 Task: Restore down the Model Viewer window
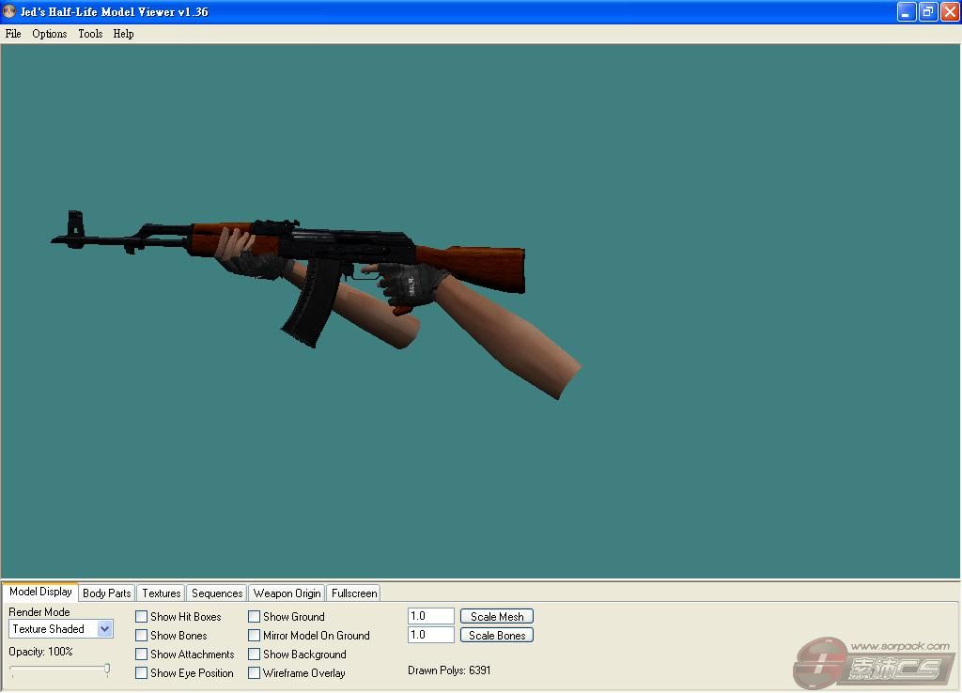pos(928,12)
